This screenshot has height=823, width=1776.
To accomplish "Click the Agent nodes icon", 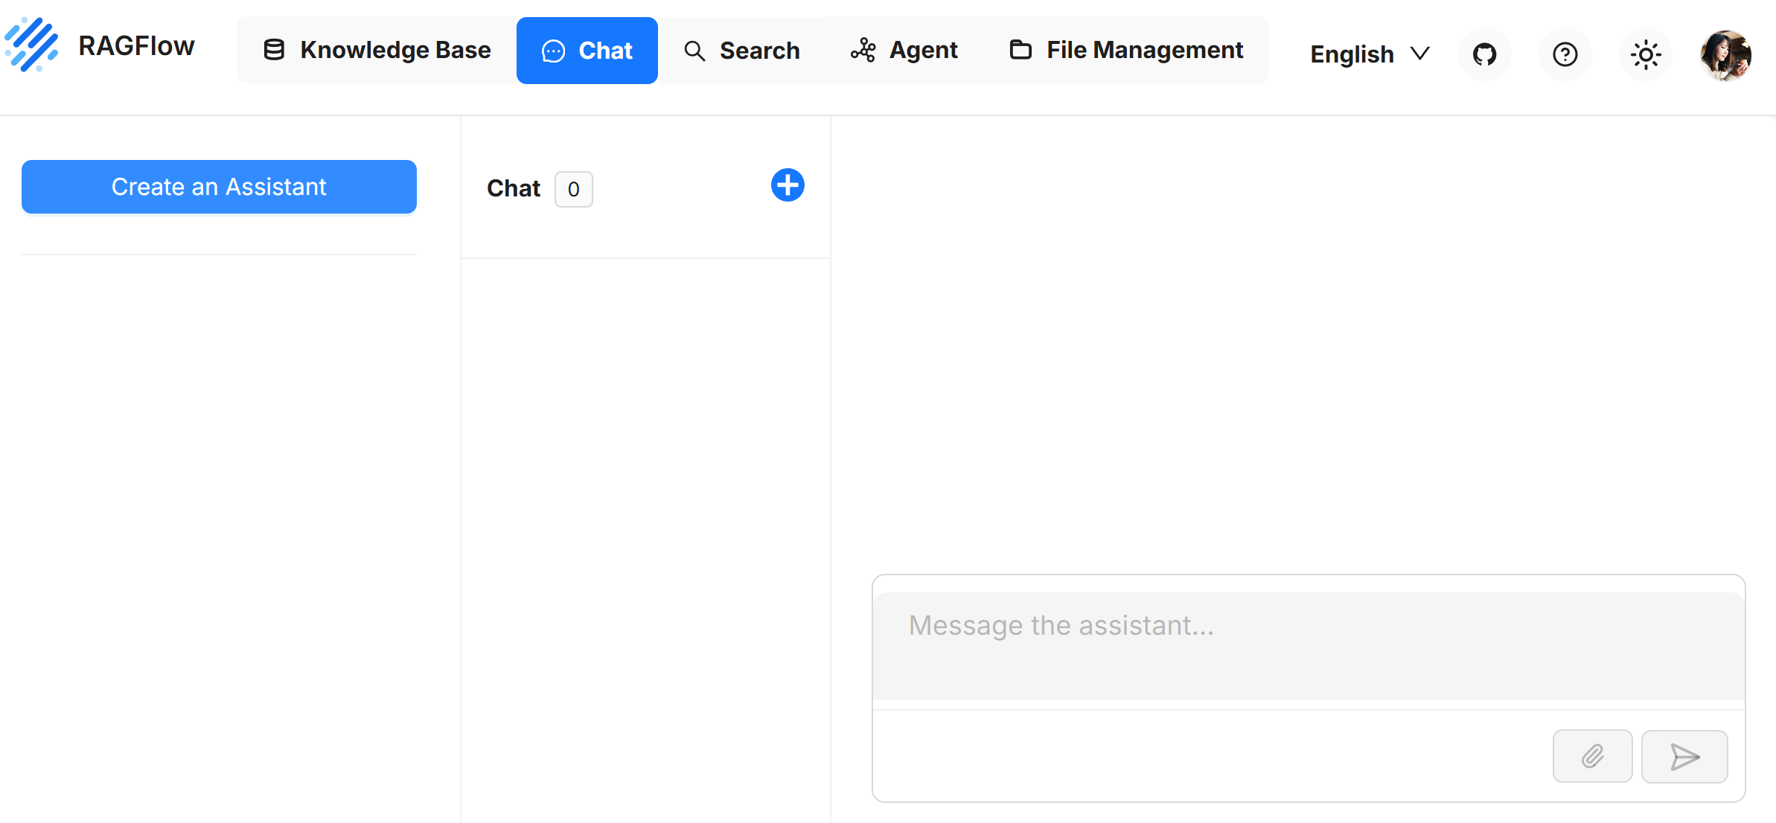I will 863,51.
